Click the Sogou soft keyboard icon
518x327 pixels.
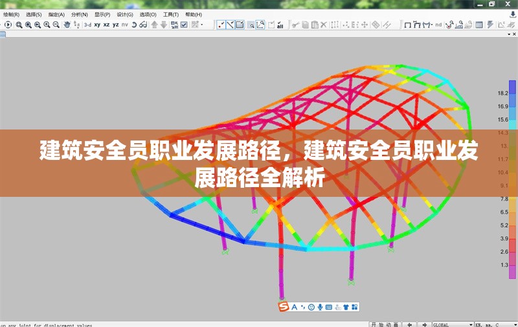[329, 307]
